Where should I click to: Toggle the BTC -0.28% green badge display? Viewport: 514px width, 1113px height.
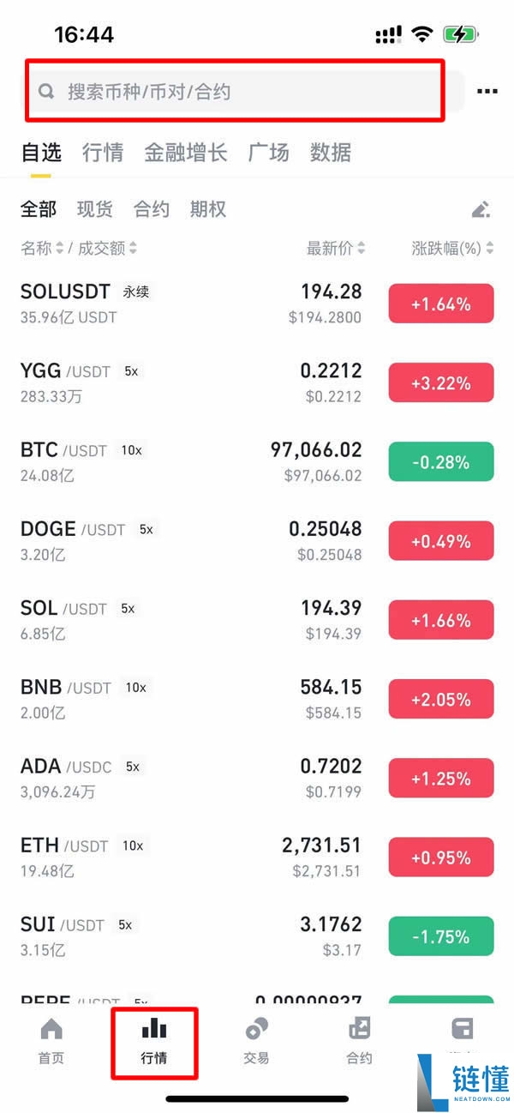441,461
